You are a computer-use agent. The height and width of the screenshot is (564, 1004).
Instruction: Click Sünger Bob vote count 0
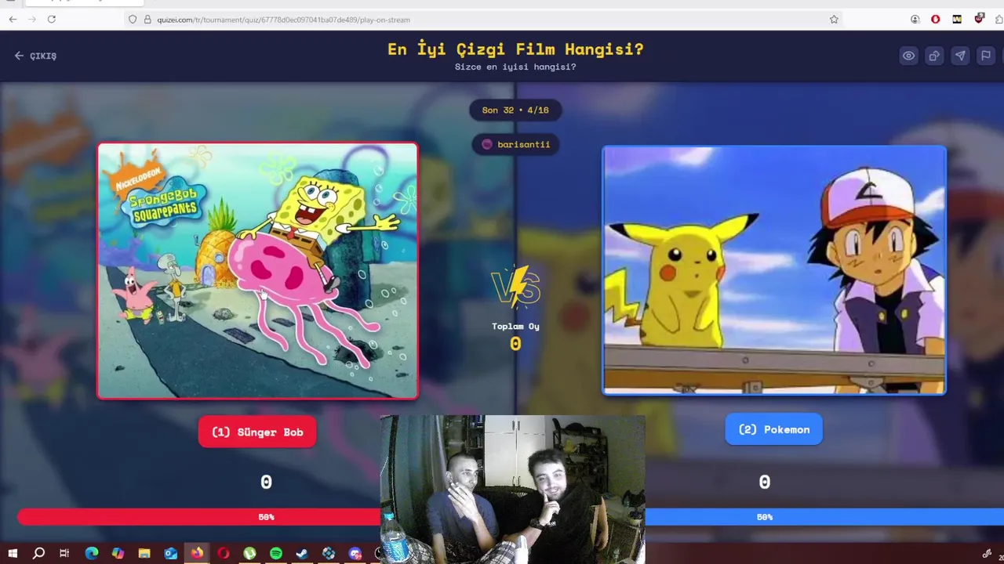click(266, 483)
